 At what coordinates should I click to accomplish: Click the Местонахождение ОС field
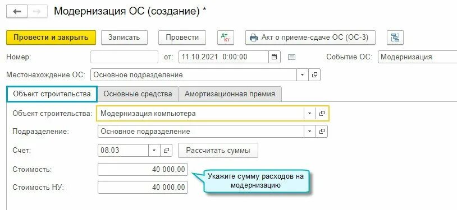pos(194,74)
